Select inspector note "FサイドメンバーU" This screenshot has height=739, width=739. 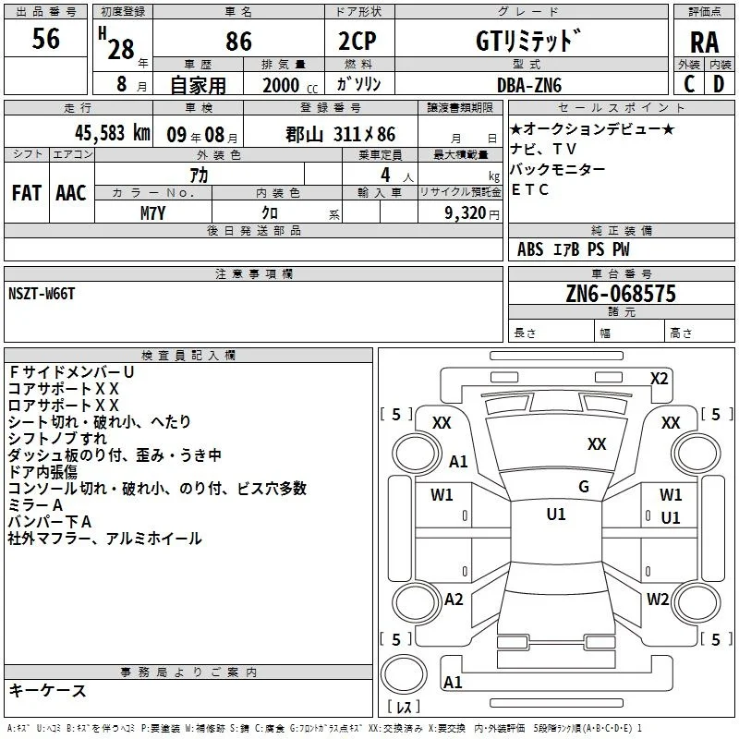(71, 372)
